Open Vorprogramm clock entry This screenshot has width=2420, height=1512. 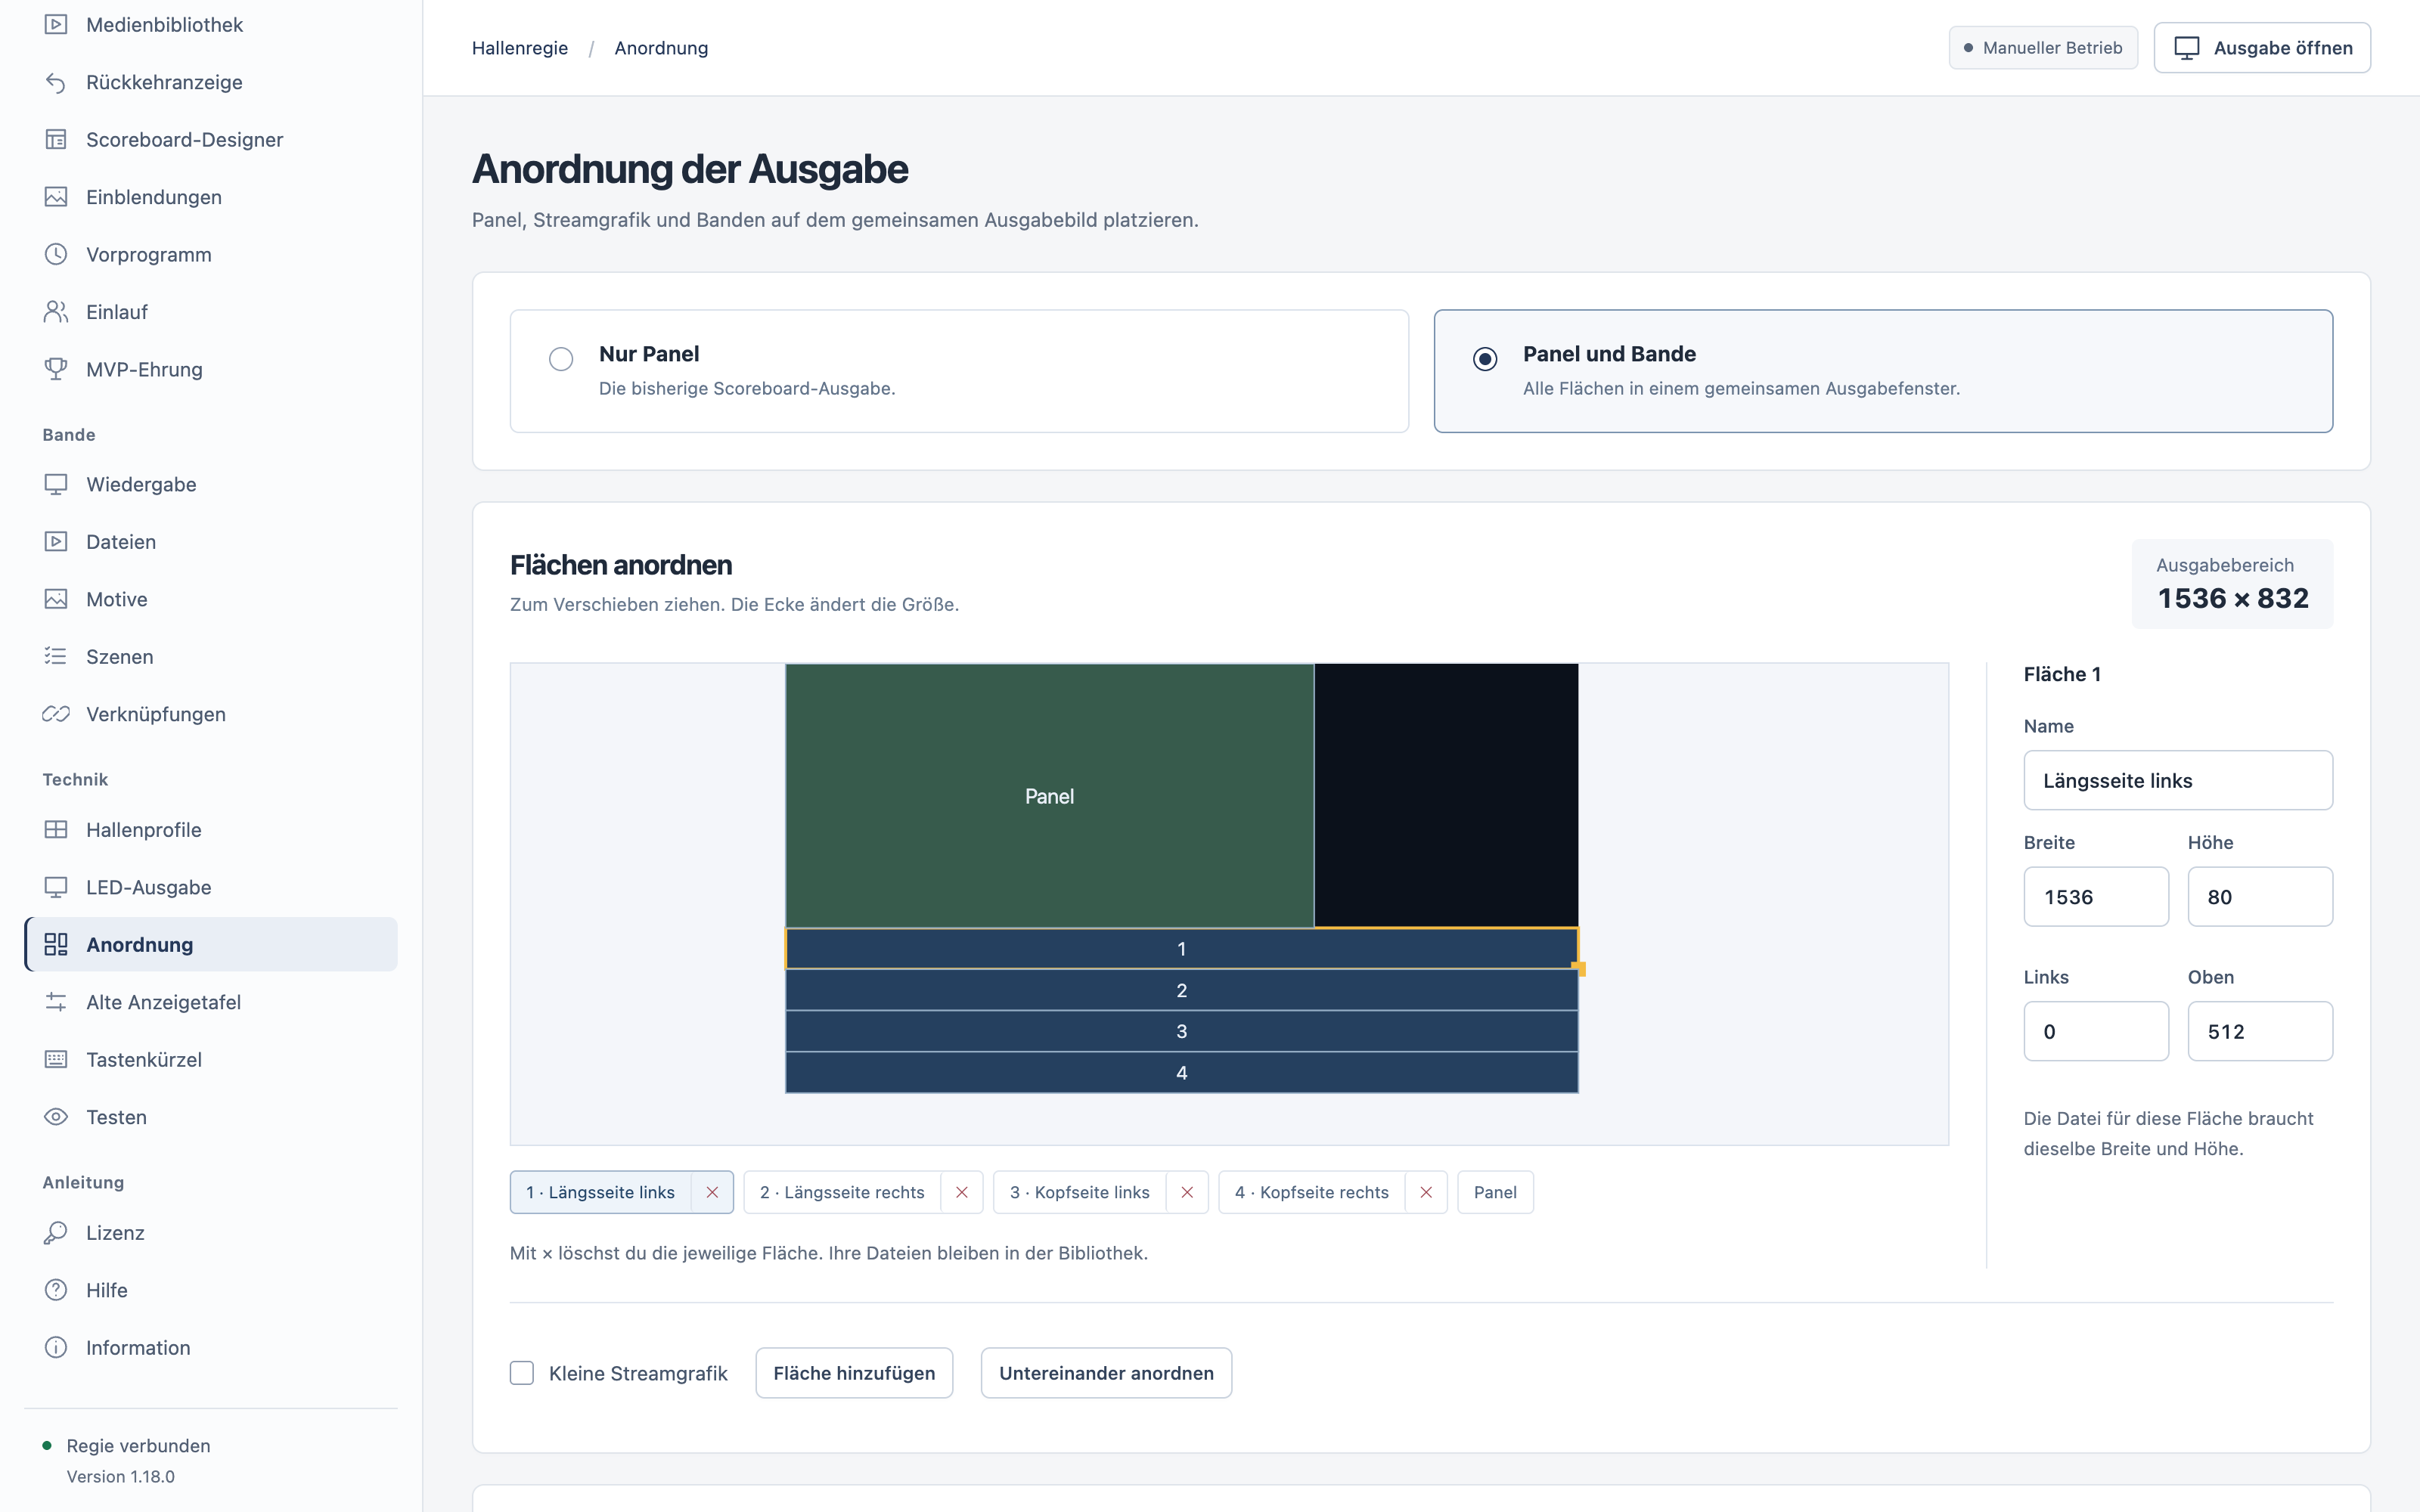211,255
